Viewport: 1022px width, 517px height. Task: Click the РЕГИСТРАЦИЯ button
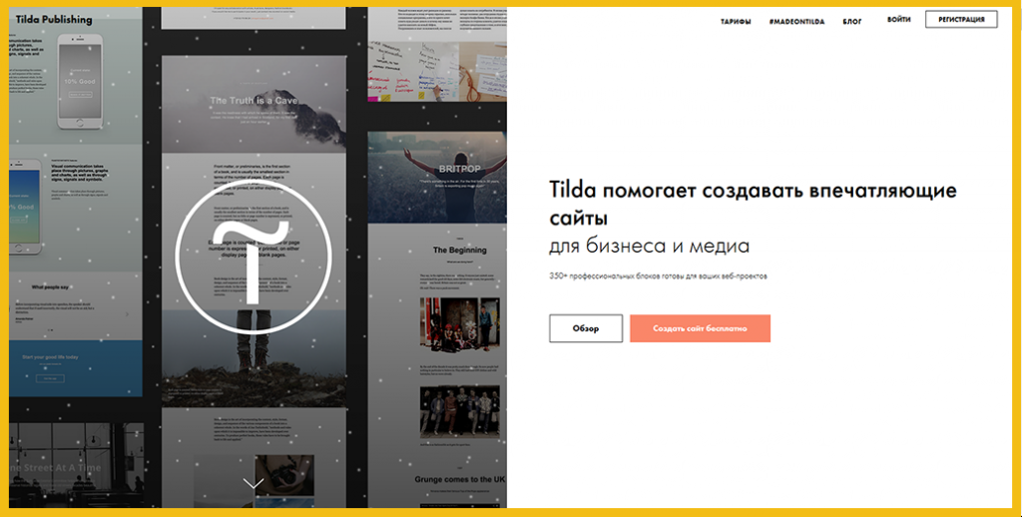(961, 20)
